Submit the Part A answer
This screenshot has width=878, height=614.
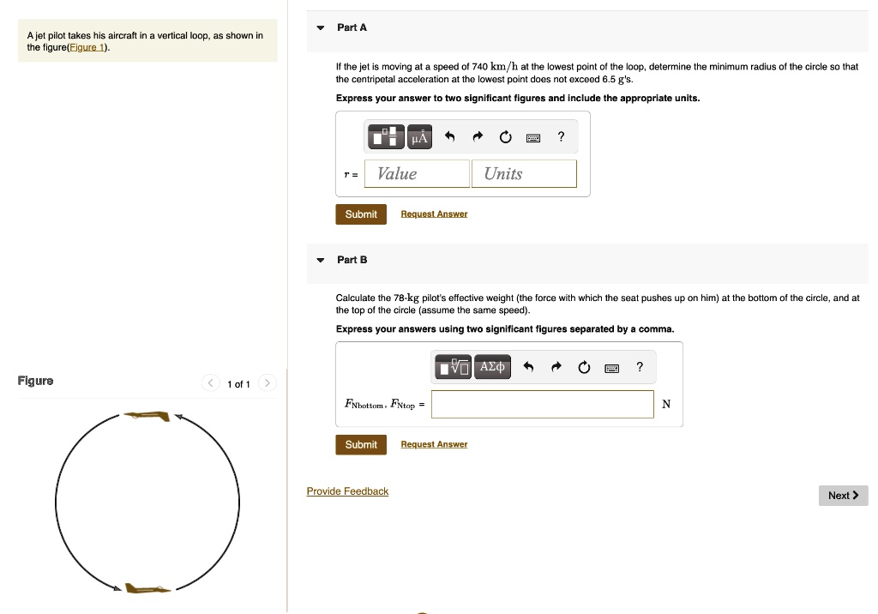tap(360, 214)
